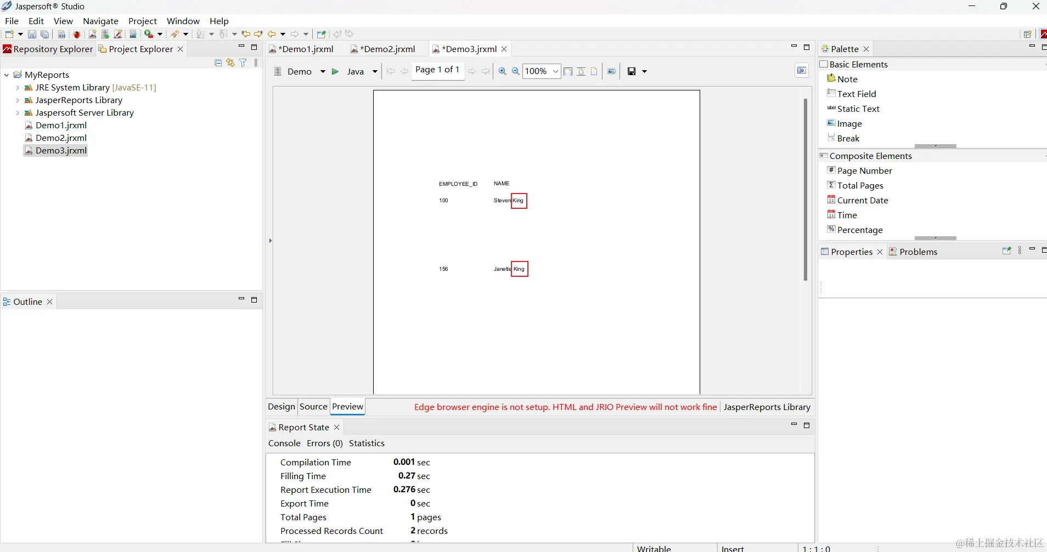1047x552 pixels.
Task: Open the 100% zoom level combo box
Action: point(541,71)
